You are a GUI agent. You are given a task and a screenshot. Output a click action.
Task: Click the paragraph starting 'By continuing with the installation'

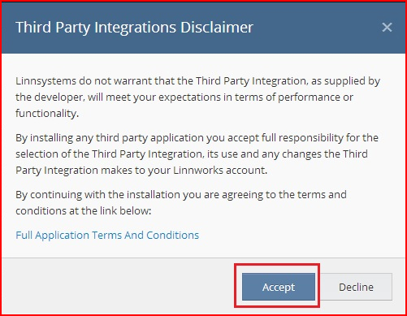coord(181,202)
